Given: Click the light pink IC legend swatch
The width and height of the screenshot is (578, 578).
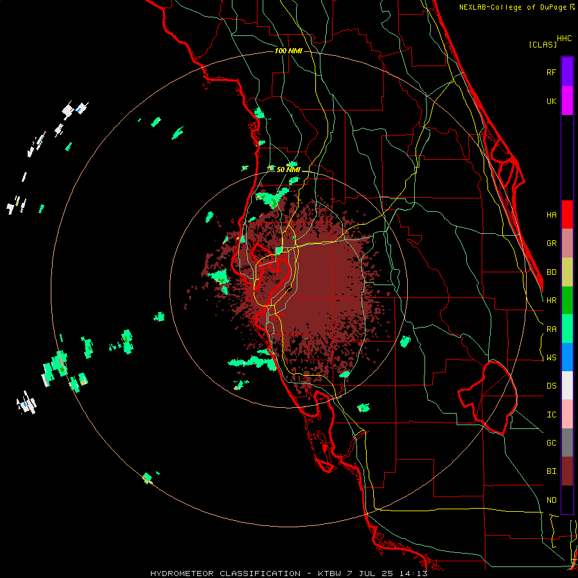Looking at the screenshot, I should [567, 414].
